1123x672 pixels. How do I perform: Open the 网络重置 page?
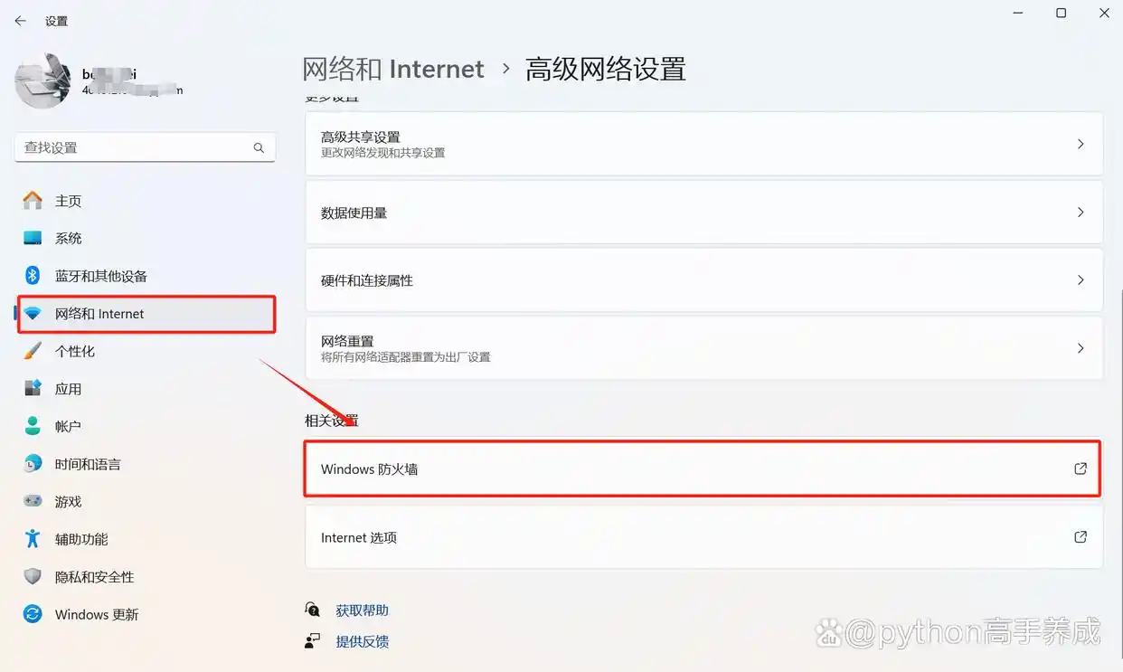coord(1081,347)
